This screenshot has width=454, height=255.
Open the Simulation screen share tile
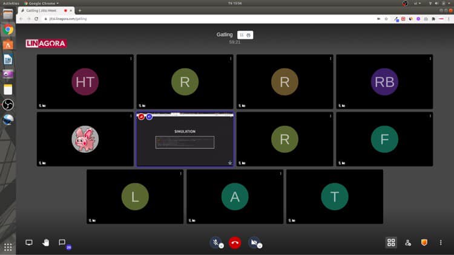(185, 139)
